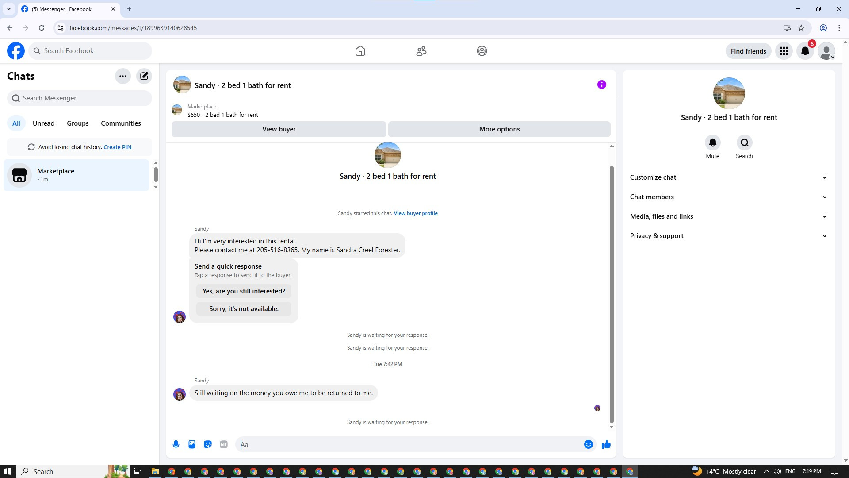Viewport: 849px width, 478px height.
Task: Open the emoji picker in message box
Action: coord(588,444)
